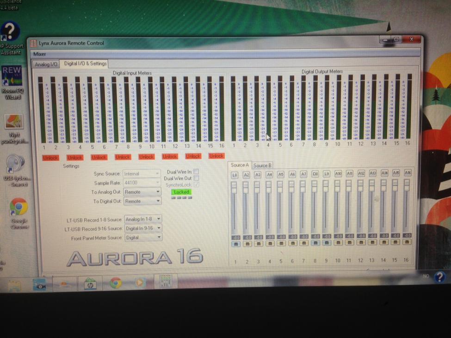Click the A16 source selector button
This screenshot has width=451, height=338.
click(408, 173)
